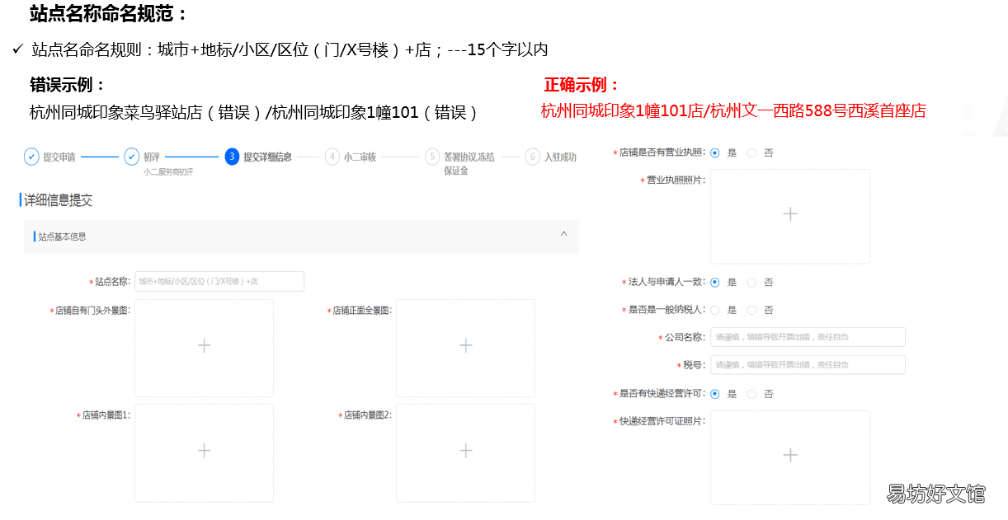The image size is (1008, 520).
Task: Click the 签署协议,冻结保证金 step label
Action: [469, 163]
